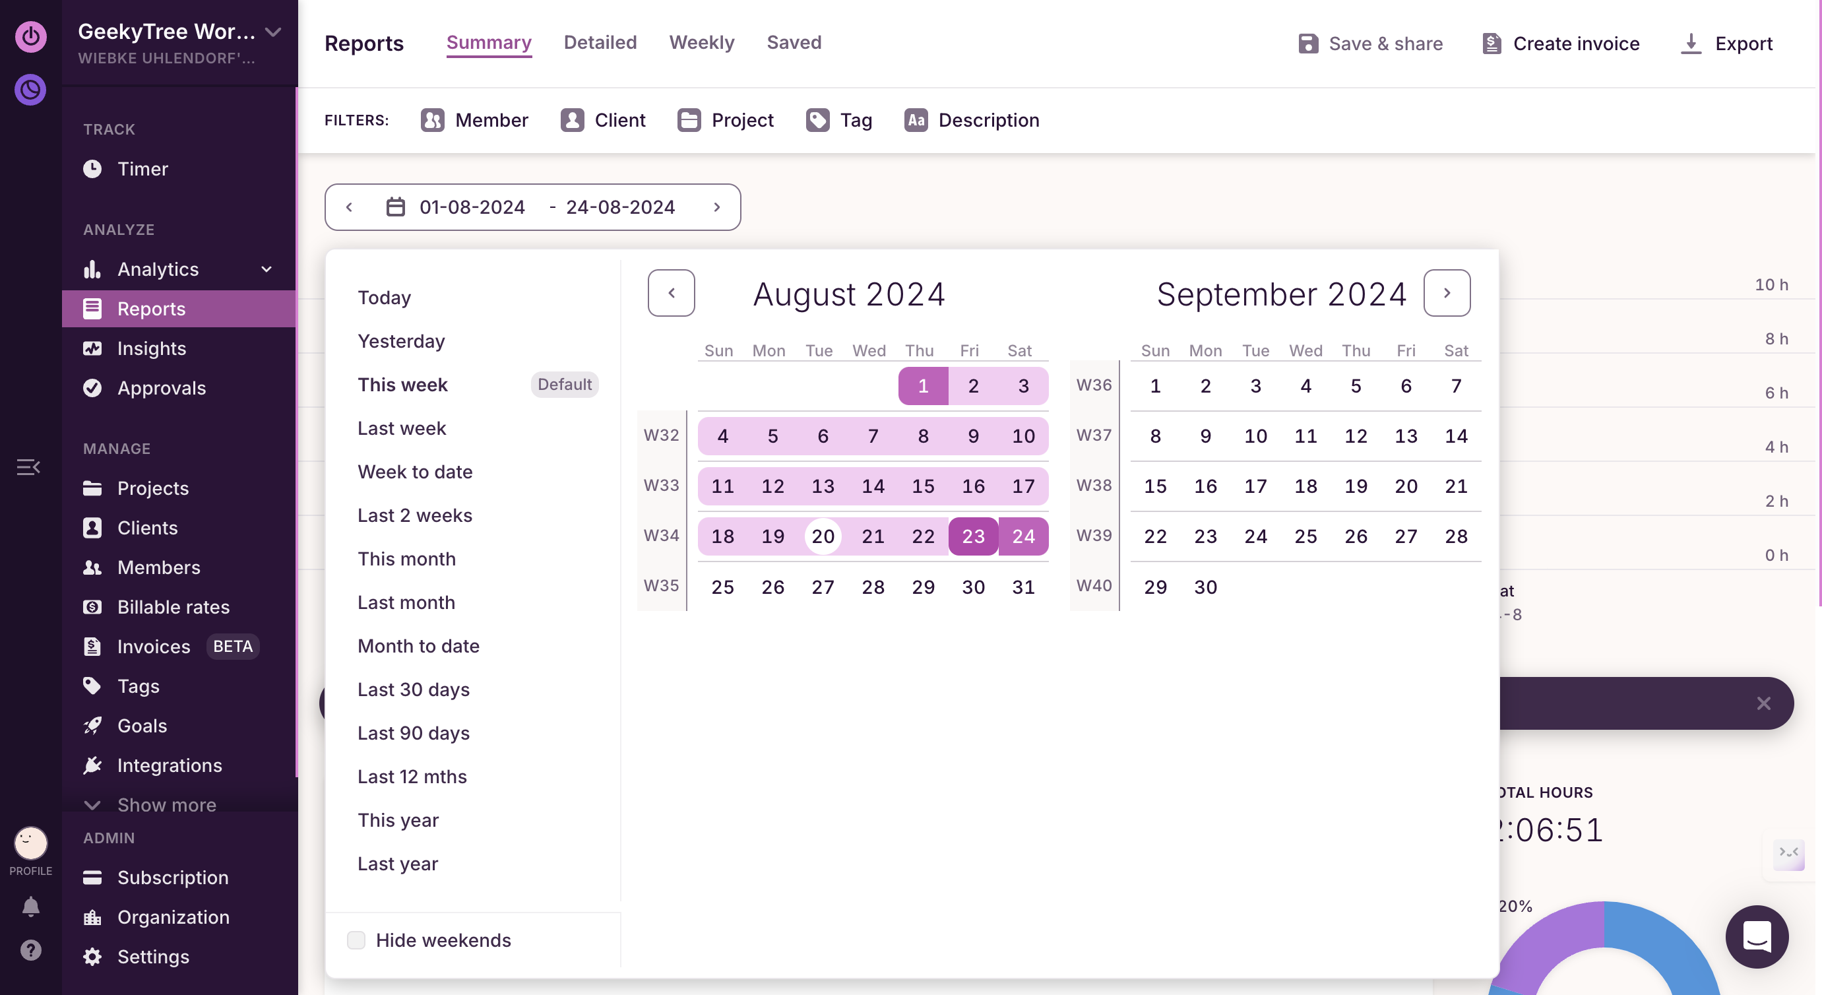Open the profile avatar
This screenshot has width=1822, height=995.
coord(30,843)
